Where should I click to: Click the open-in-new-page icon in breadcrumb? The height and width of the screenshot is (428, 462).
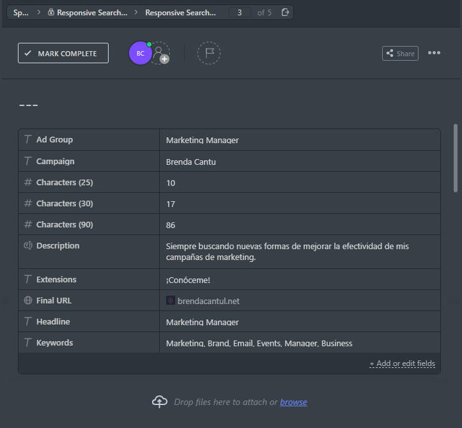coord(285,12)
